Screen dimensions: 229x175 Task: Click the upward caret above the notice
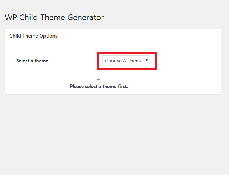[x=99, y=79]
